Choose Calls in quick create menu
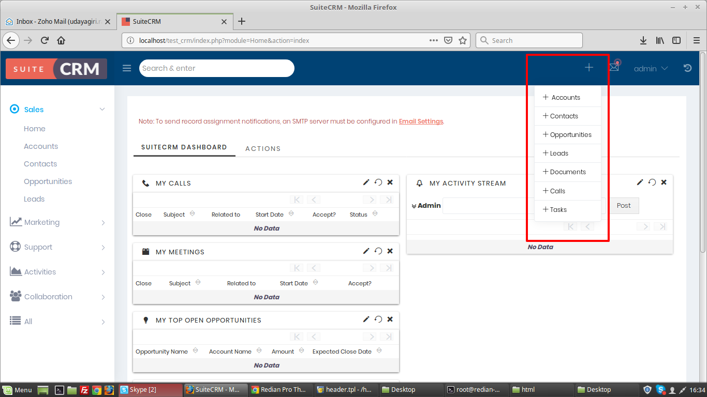Viewport: 707px width, 397px height. [x=568, y=191]
